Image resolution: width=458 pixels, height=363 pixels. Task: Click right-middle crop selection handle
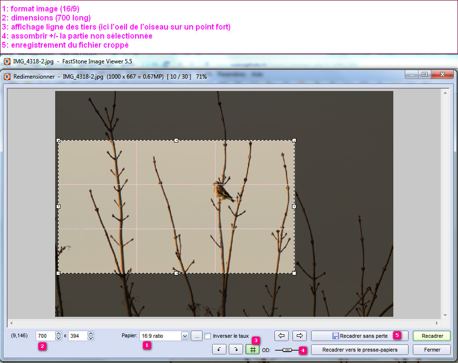click(294, 206)
